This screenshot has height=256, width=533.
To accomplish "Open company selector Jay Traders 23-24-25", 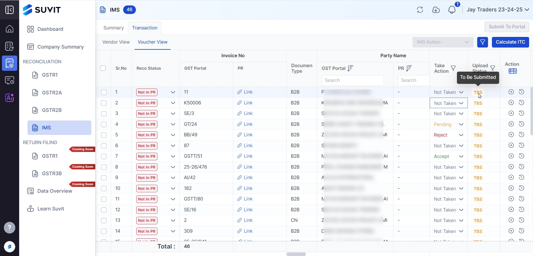I will coord(498,10).
